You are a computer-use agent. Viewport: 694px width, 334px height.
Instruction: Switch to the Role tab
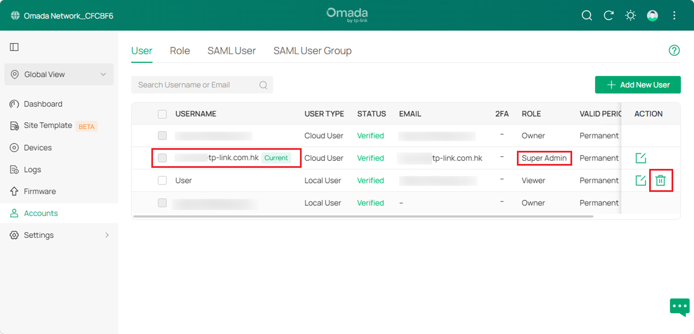tap(179, 51)
